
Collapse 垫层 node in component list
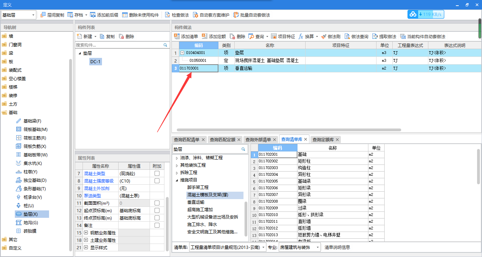coord(79,53)
